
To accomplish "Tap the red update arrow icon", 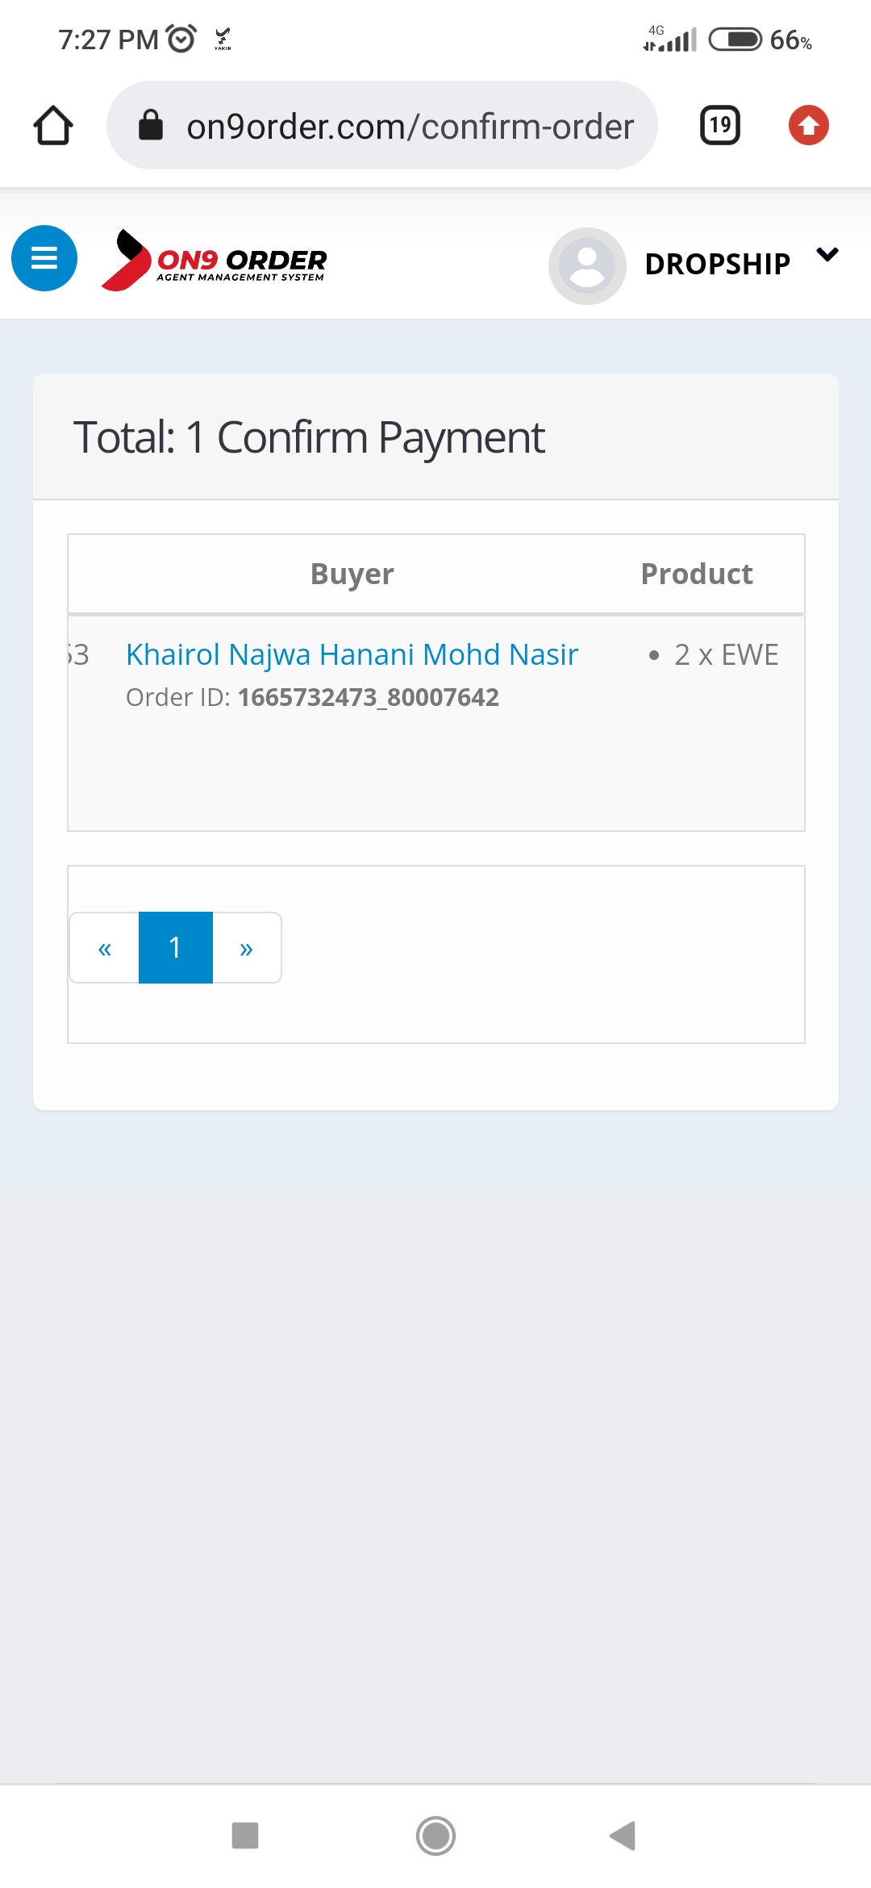I will pyautogui.click(x=809, y=125).
